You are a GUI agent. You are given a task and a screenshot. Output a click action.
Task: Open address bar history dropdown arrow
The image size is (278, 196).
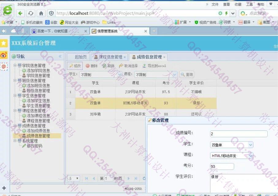(x=233, y=13)
